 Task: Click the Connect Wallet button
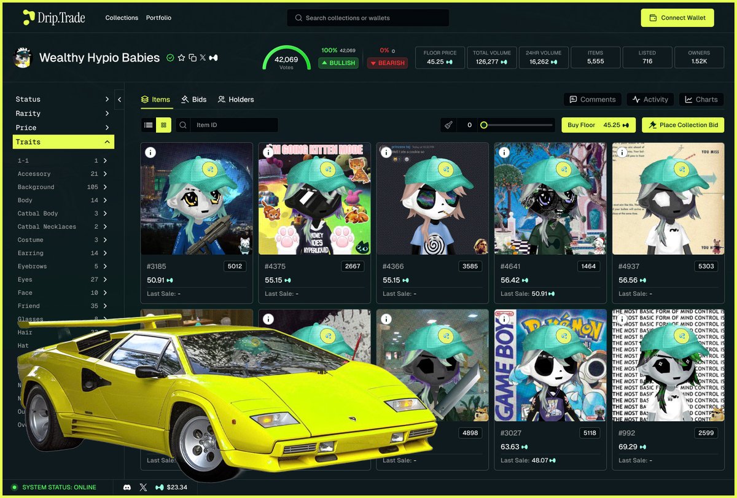[x=677, y=18]
